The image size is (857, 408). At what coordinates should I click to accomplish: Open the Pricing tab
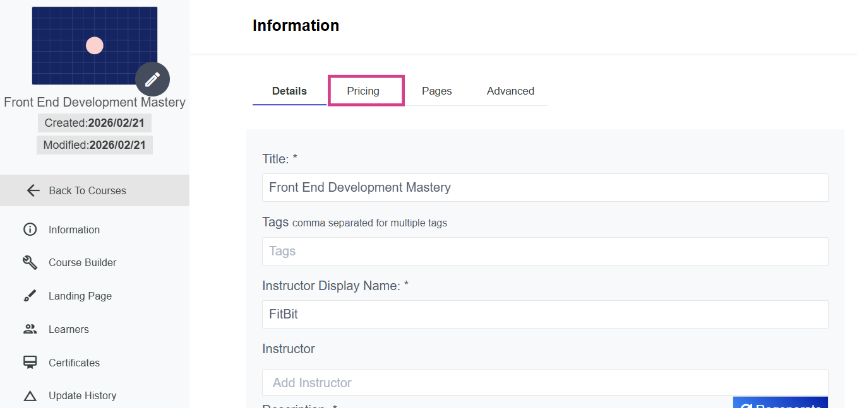coord(363,91)
